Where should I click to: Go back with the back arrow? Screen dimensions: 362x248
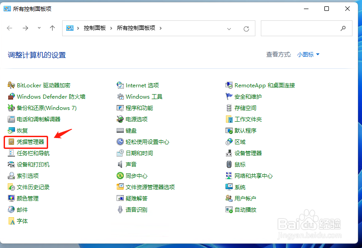point(10,28)
